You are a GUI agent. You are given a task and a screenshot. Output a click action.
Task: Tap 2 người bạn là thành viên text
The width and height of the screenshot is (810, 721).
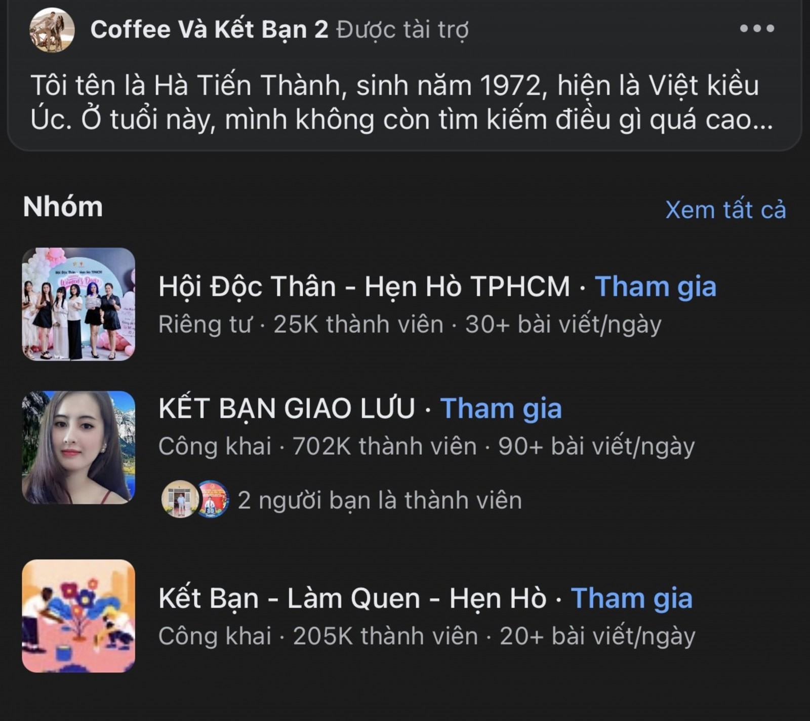pos(380,500)
